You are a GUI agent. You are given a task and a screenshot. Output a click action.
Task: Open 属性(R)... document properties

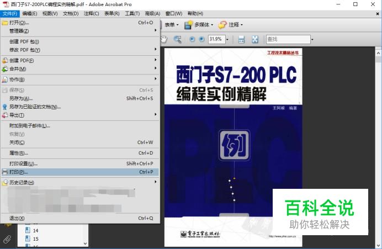(80, 153)
